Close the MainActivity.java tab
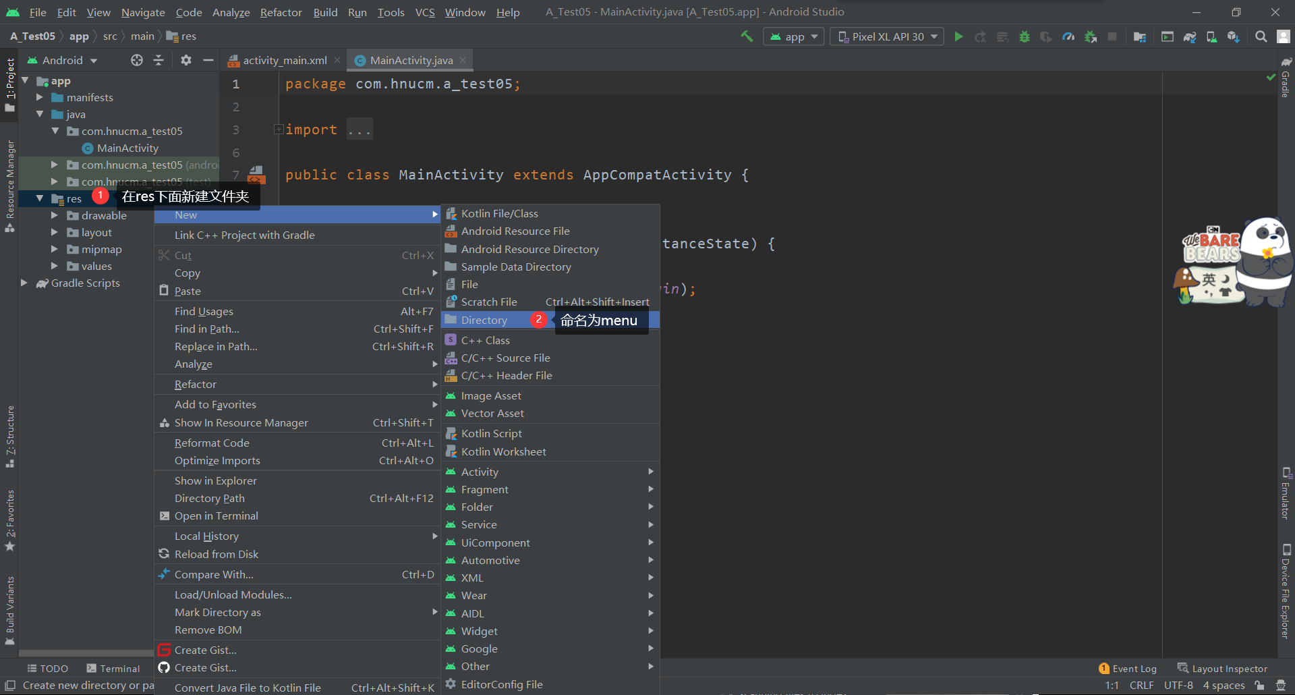Screen dimensions: 1295x695 click(463, 60)
